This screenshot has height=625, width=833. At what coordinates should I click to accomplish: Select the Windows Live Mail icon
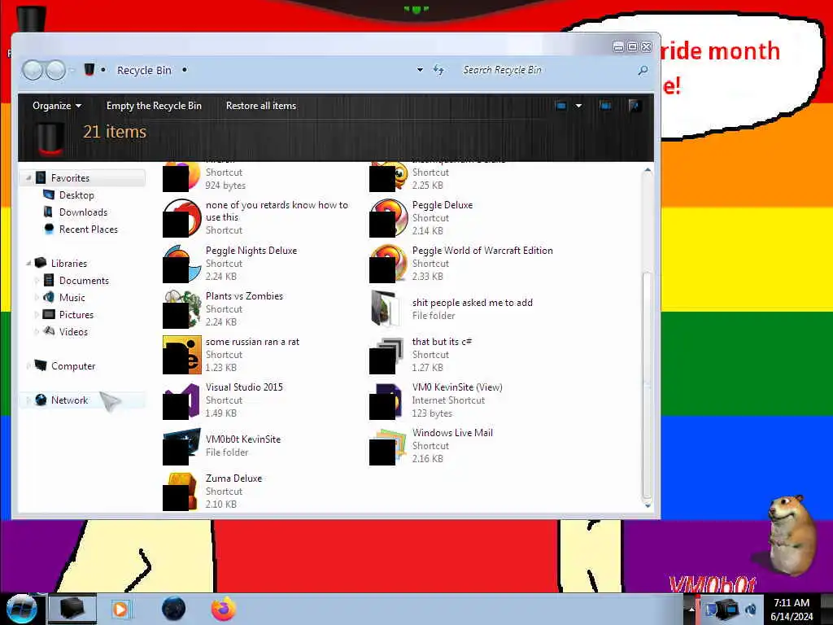tap(388, 446)
